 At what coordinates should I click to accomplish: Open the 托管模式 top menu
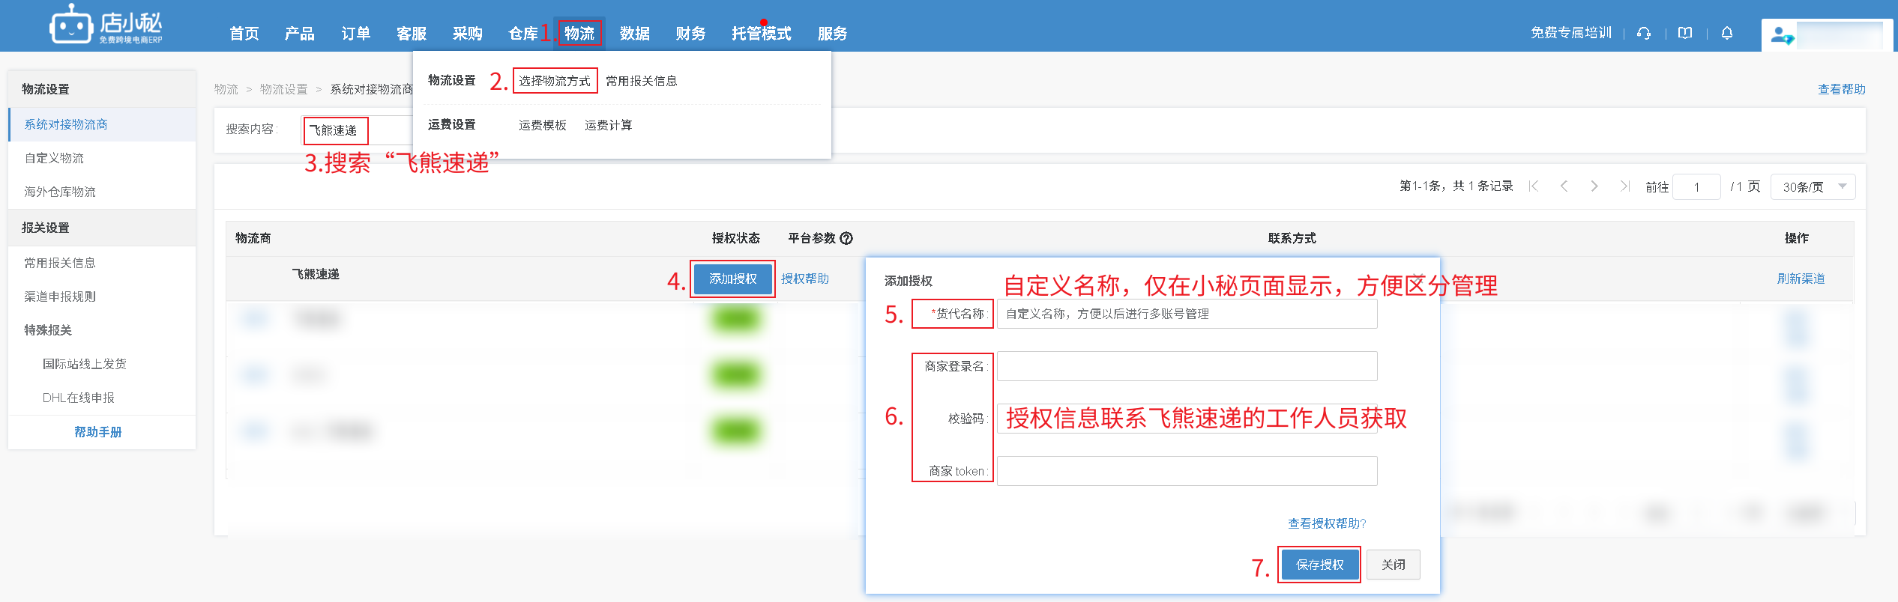click(x=762, y=34)
